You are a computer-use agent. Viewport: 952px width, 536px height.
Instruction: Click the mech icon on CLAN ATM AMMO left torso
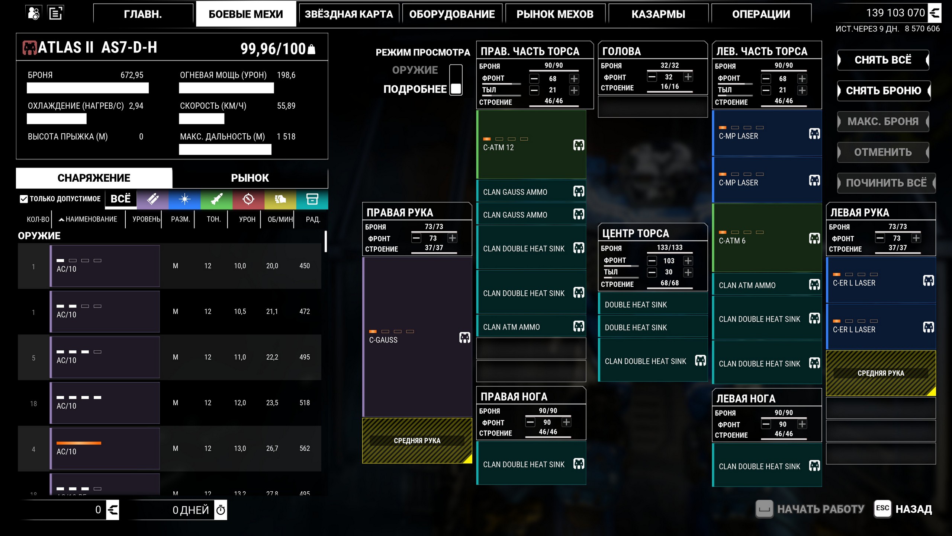coord(814,285)
